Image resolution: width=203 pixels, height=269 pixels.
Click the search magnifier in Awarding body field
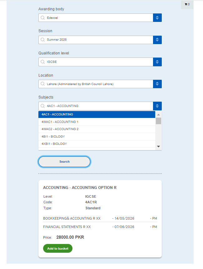point(43,18)
